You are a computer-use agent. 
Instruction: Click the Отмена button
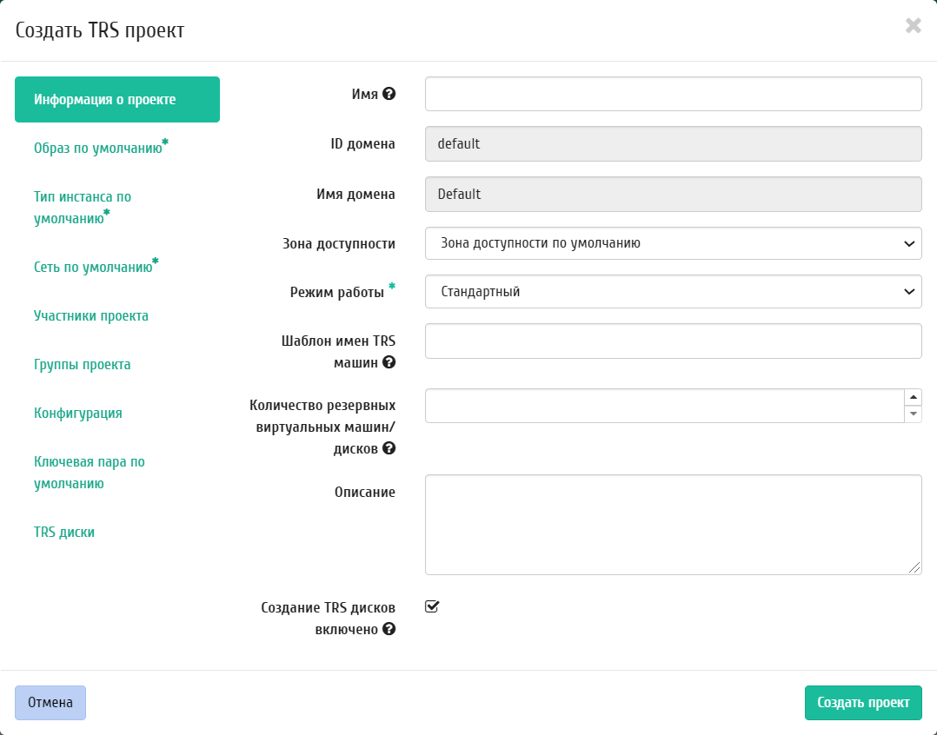pos(50,702)
